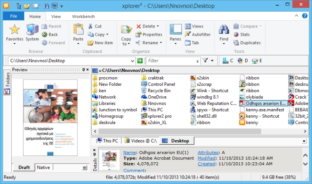Click in the Filter input field
The height and width of the screenshot is (184, 312).
171,61
